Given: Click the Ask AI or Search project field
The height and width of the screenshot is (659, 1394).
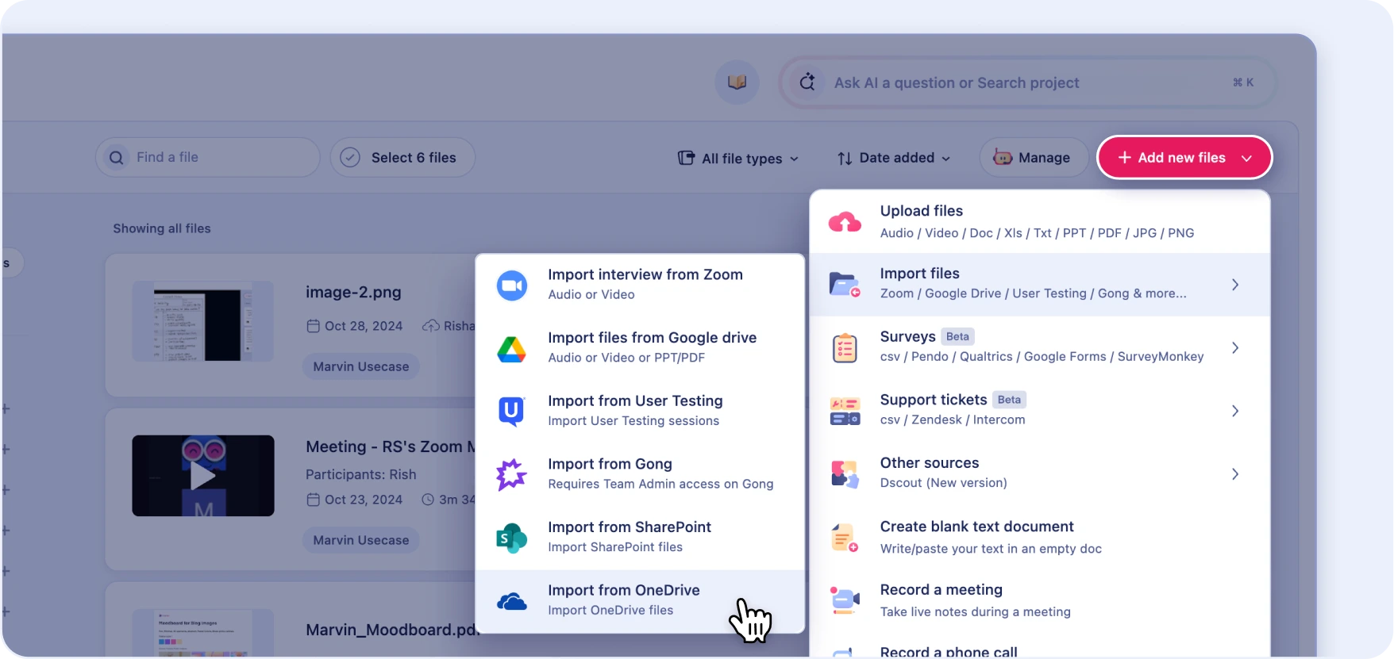Looking at the screenshot, I should [x=1028, y=82].
